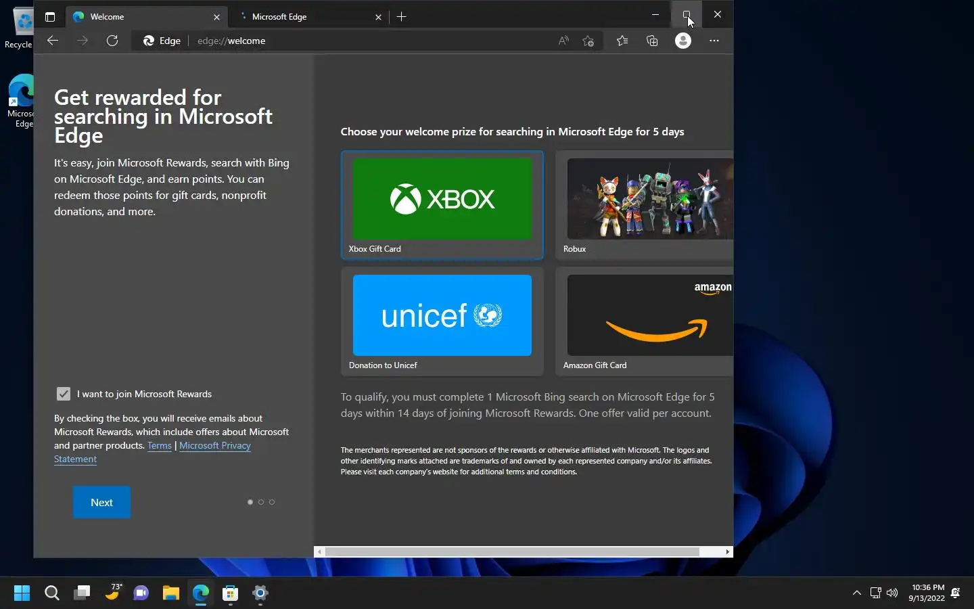
Task: Open the Terms link
Action: [x=160, y=445]
